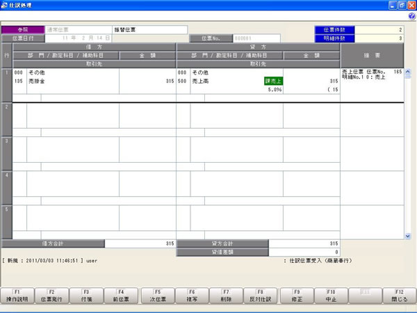This screenshot has width=417, height=313.
Task: Attach a sticky note with F3 付箋
Action: point(86,296)
